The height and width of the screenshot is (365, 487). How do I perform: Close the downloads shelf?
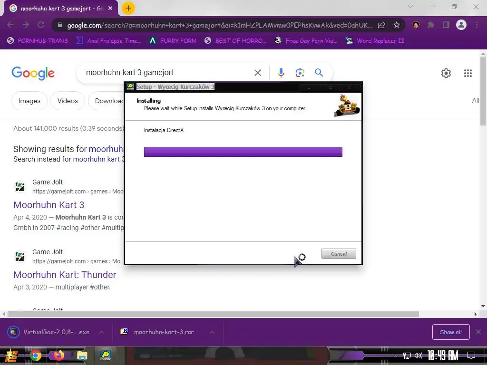click(x=478, y=332)
